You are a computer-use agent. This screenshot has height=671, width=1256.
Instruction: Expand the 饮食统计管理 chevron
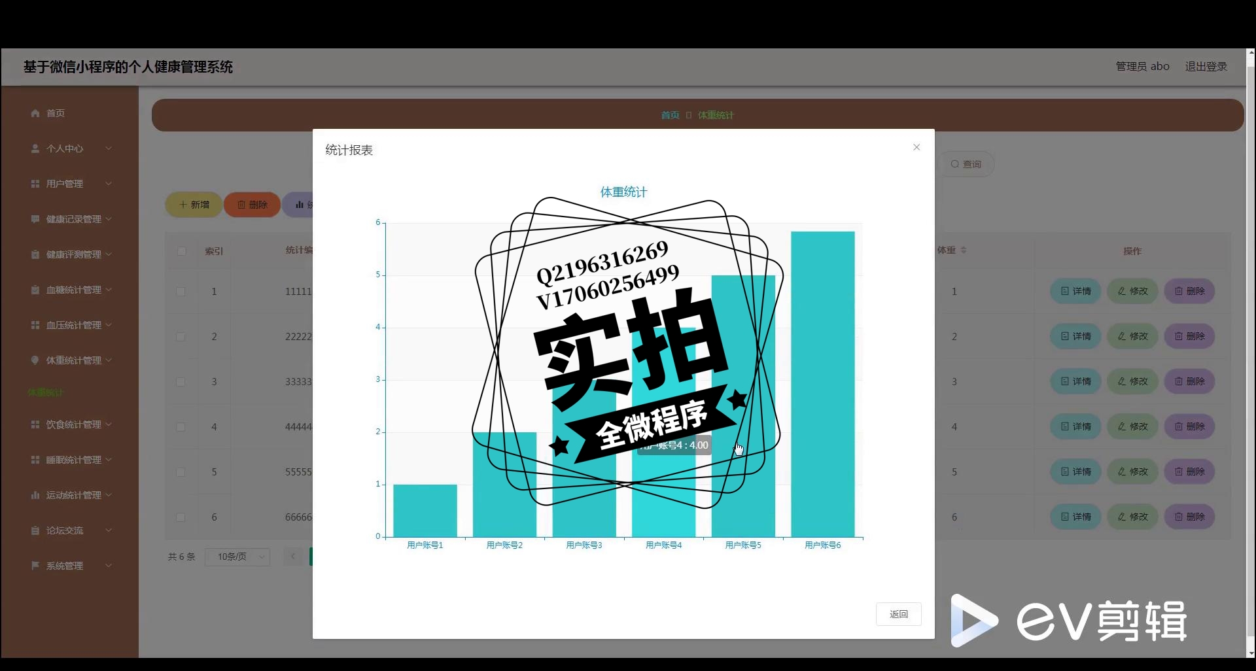[109, 424]
